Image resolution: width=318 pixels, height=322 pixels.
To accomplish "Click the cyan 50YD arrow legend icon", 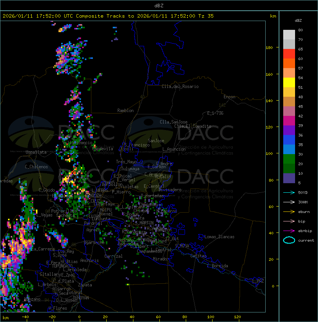I will click(289, 192).
